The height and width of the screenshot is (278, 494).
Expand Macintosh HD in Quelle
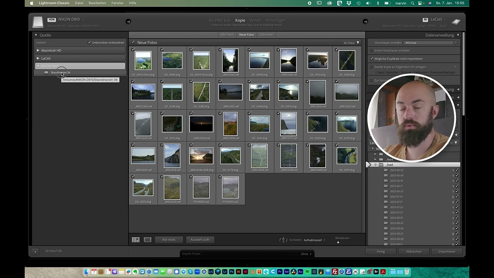pyautogui.click(x=38, y=50)
